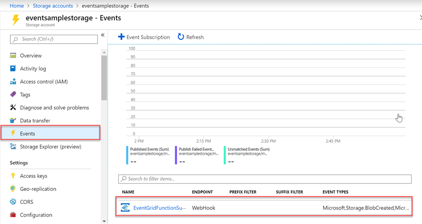Click Home breadcrumb link
This screenshot has width=422, height=224.
17,6
